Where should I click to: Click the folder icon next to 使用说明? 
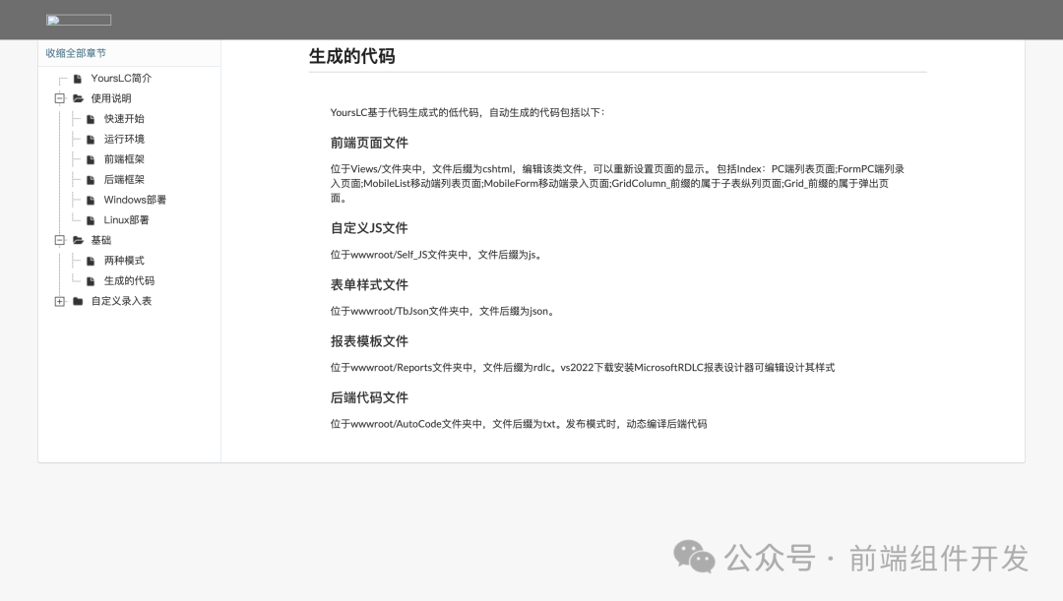point(79,98)
